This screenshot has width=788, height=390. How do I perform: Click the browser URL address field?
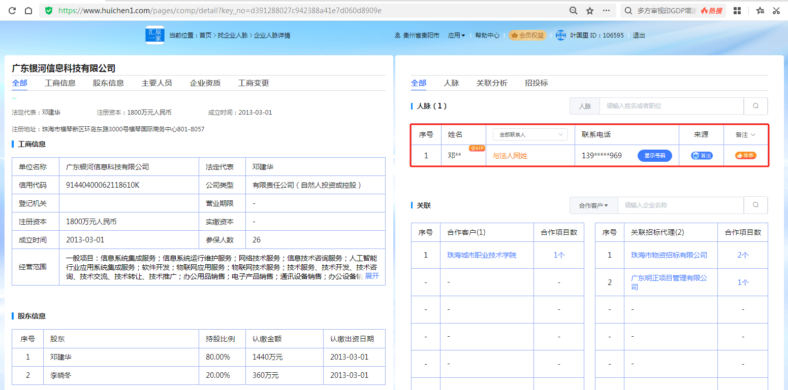(x=220, y=11)
